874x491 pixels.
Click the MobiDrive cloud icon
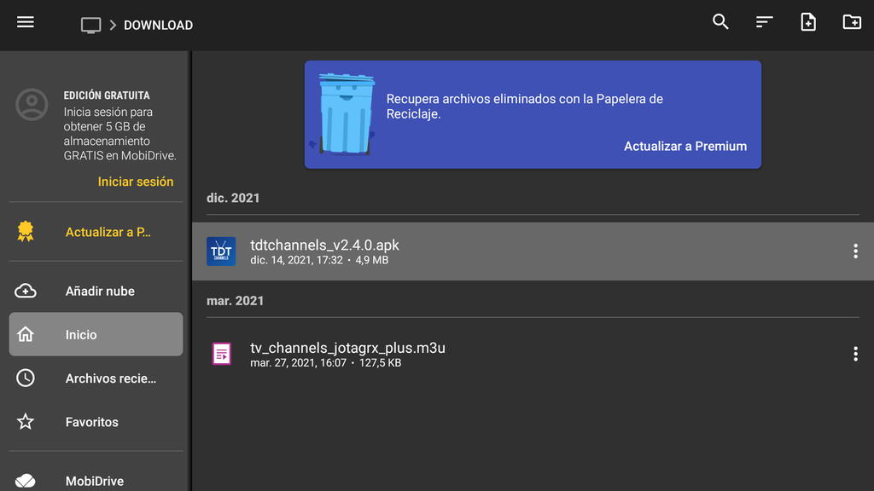[25, 481]
